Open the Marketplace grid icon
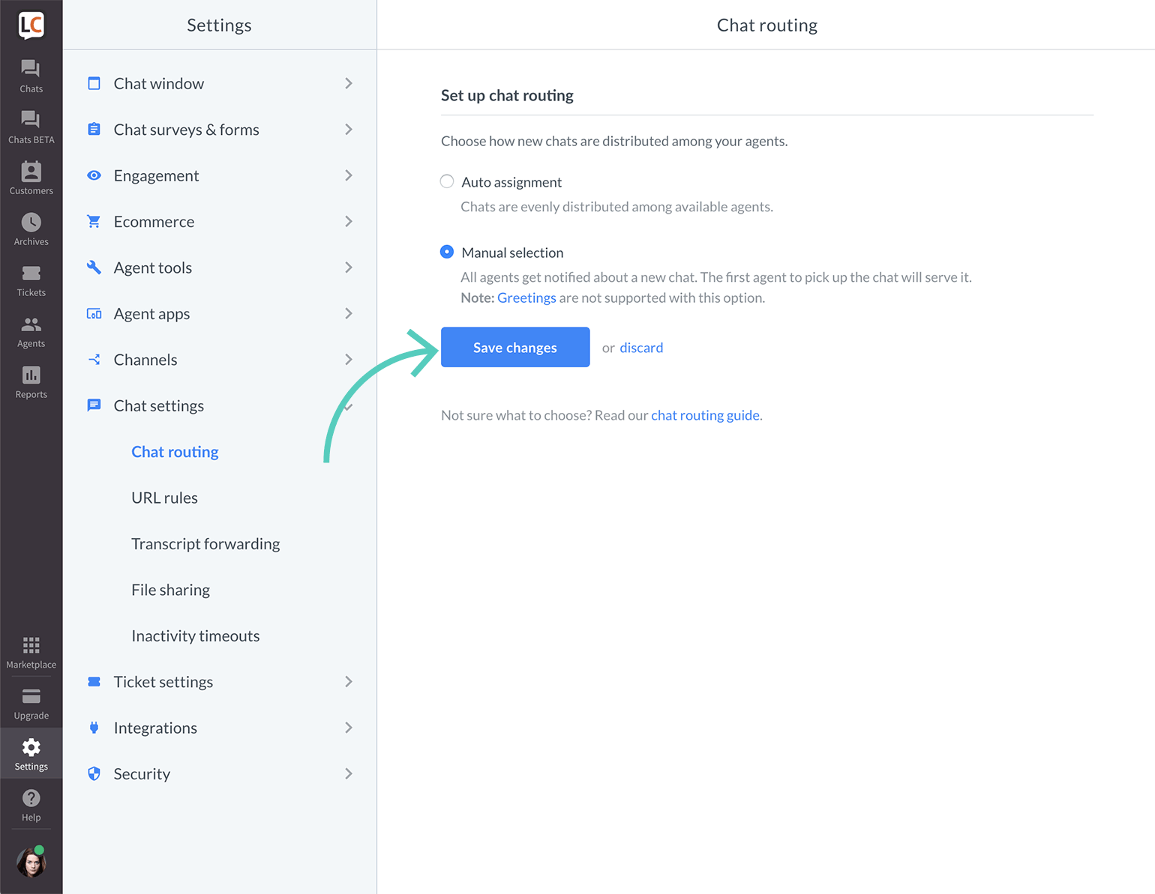This screenshot has width=1155, height=894. pos(31,645)
